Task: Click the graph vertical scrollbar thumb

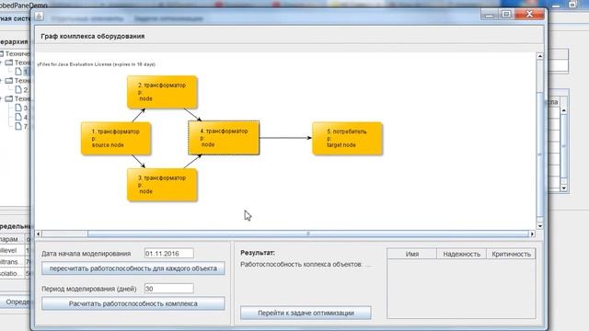Action: point(540,154)
